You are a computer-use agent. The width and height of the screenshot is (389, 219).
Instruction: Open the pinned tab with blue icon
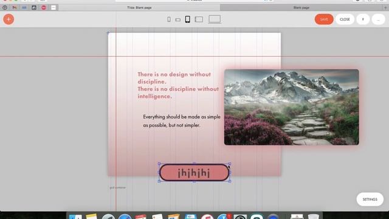tap(24, 7)
